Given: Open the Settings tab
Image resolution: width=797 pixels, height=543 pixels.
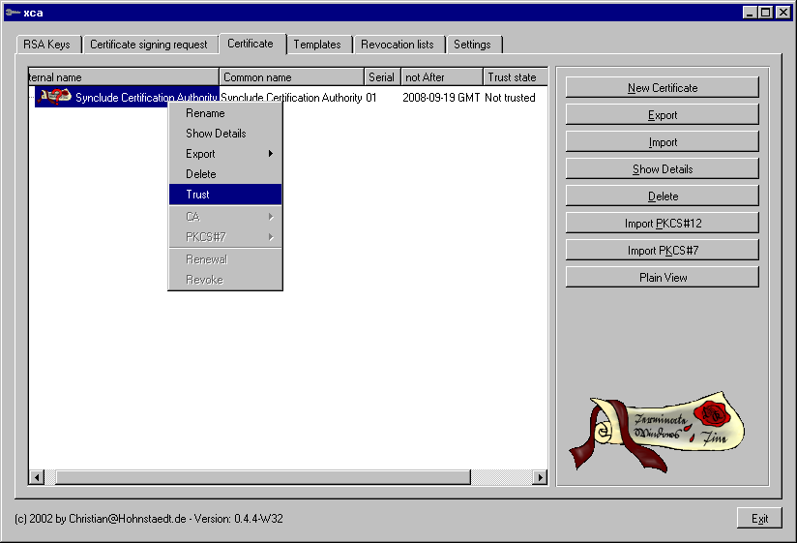Looking at the screenshot, I should [x=472, y=45].
